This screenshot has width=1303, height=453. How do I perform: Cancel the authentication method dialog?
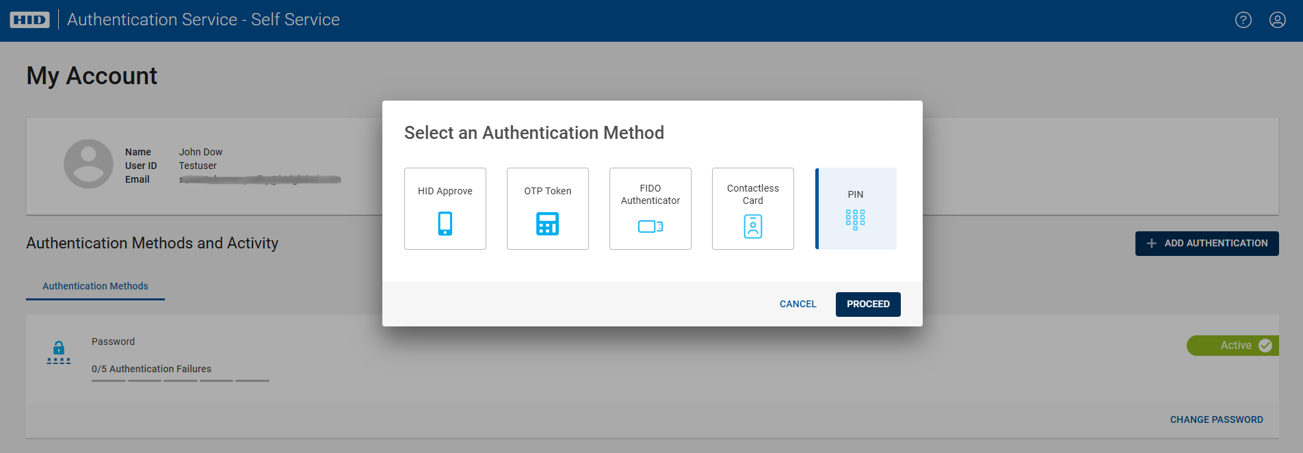798,305
